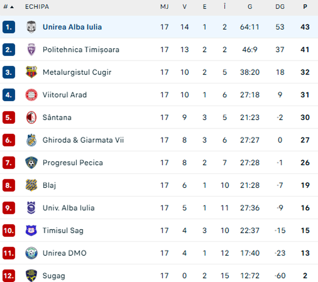The height and width of the screenshot is (282, 318).
Task: Sort standings by the P points column
Action: 305,7
